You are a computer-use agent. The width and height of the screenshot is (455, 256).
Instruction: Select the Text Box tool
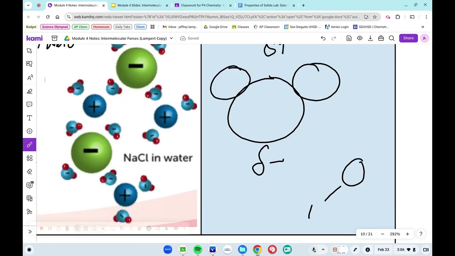[x=30, y=118]
